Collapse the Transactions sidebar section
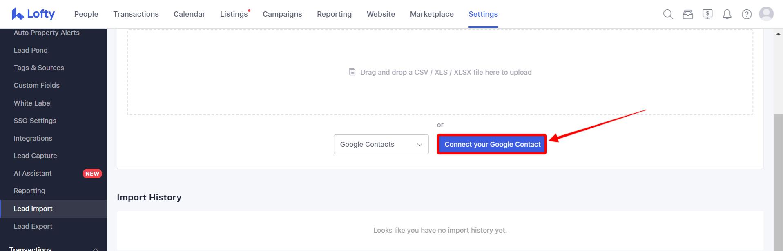Image resolution: width=783 pixels, height=251 pixels. coord(95,249)
